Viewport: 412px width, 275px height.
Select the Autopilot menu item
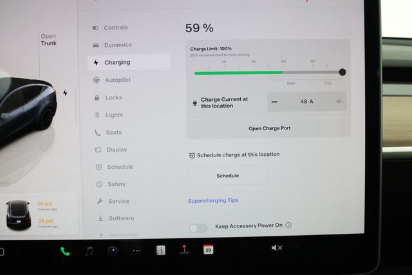117,81
